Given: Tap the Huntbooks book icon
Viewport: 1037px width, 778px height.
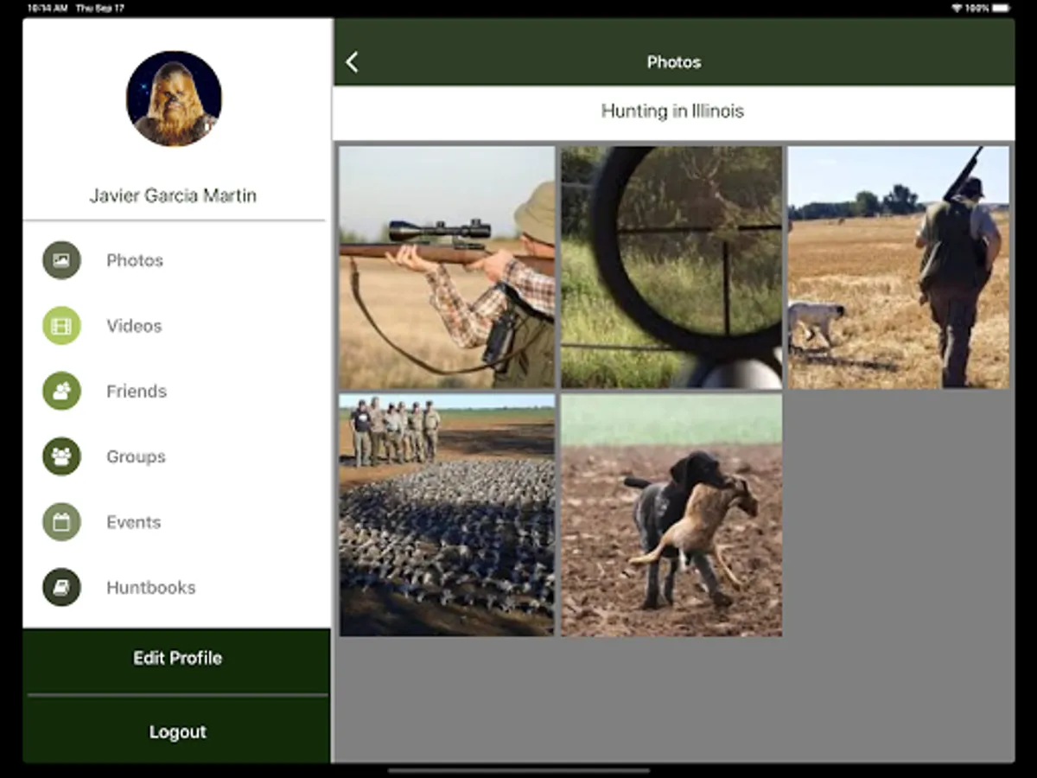Looking at the screenshot, I should 61,587.
